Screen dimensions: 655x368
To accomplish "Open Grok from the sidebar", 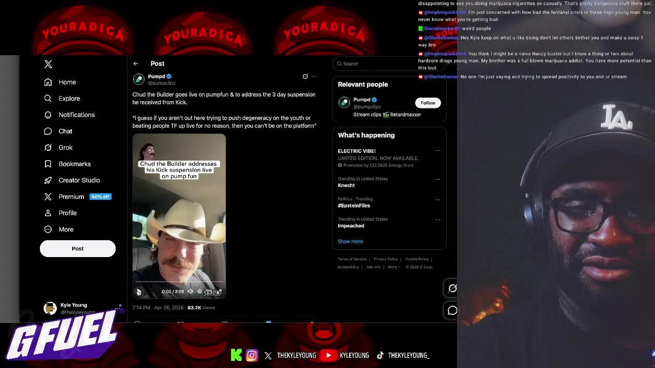I will [x=58, y=148].
